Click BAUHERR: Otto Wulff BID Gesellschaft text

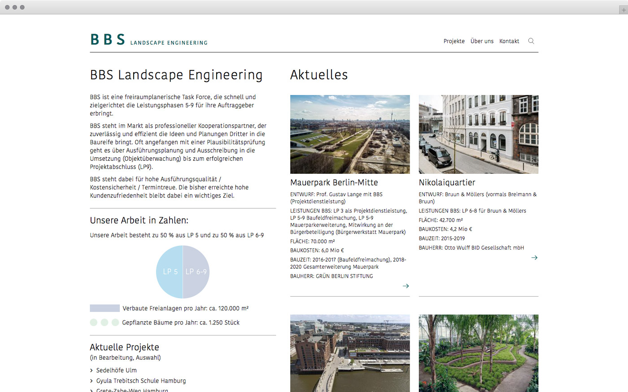pyautogui.click(x=471, y=248)
